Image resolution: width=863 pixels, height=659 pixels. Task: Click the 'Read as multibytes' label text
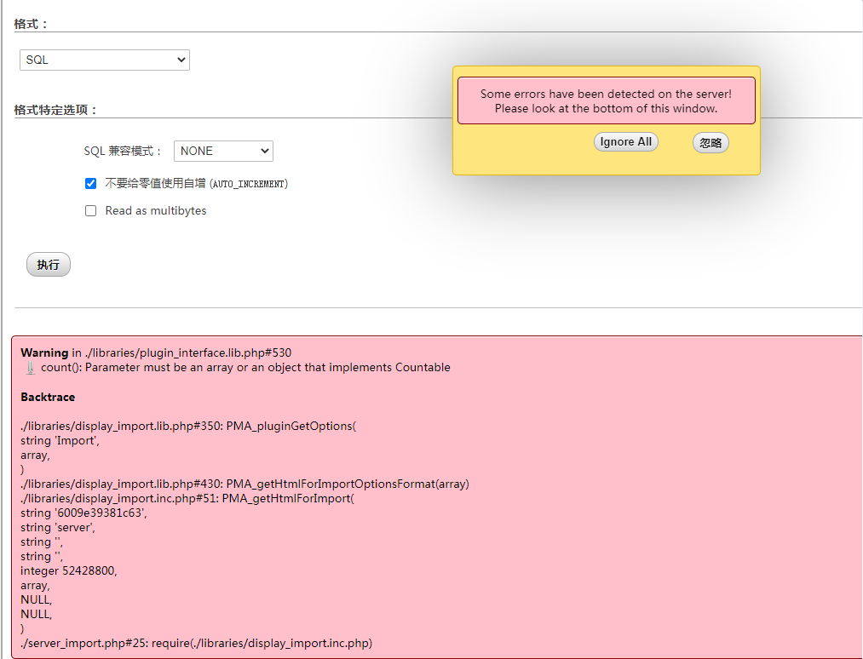click(156, 211)
